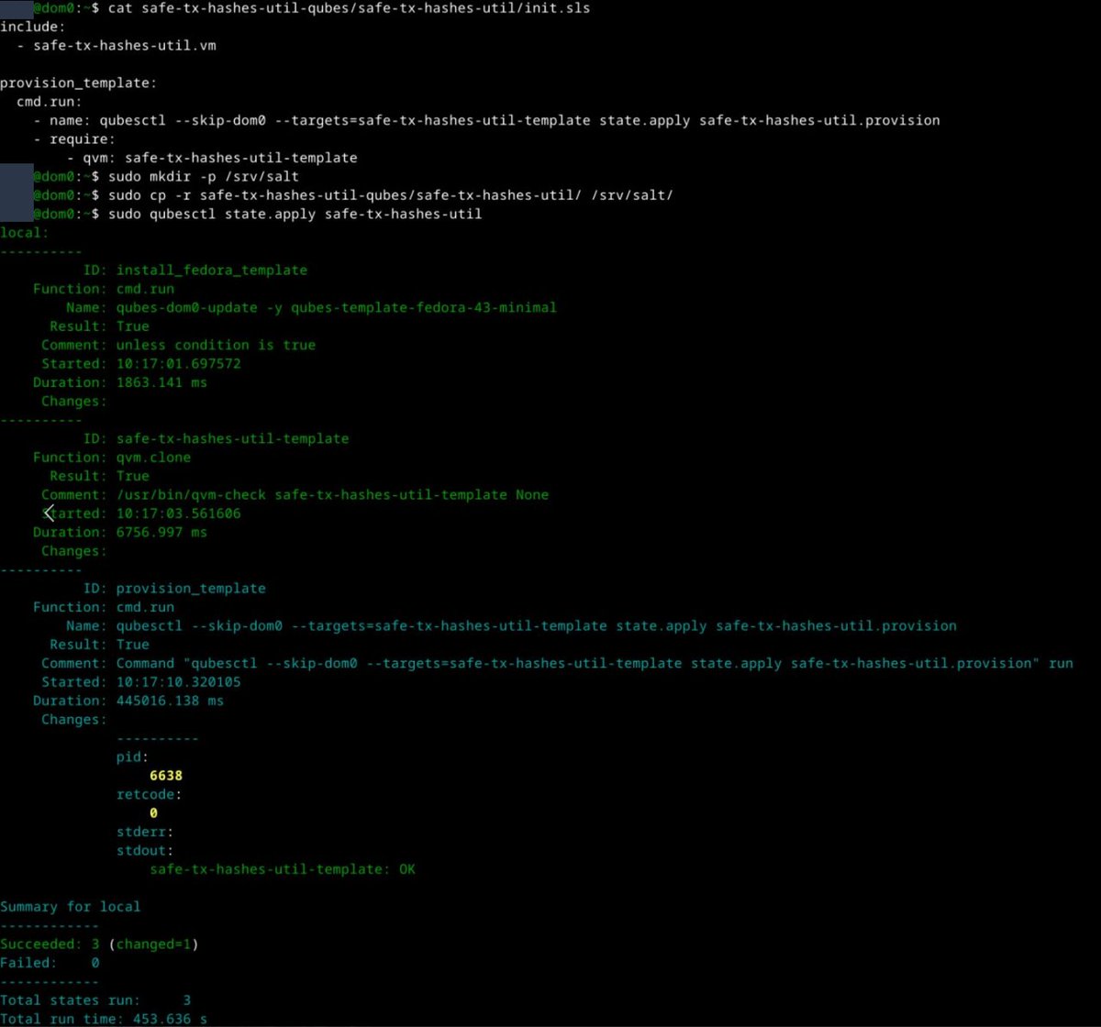Click duration '6756.997 ms'
This screenshot has width=1101, height=1027.
(x=161, y=532)
